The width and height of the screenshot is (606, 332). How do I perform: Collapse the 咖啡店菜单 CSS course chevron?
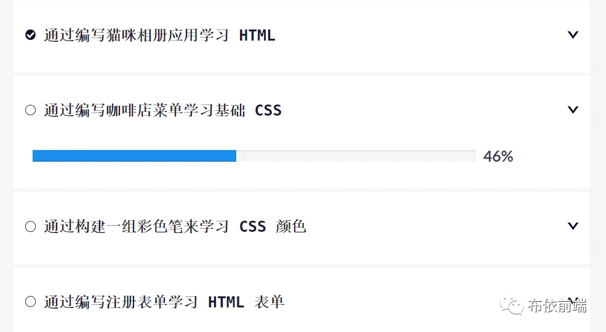click(x=573, y=110)
